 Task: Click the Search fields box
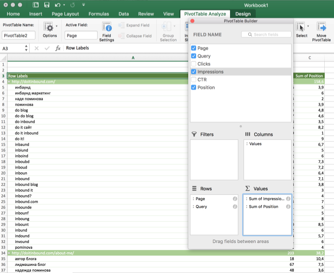coord(266,35)
